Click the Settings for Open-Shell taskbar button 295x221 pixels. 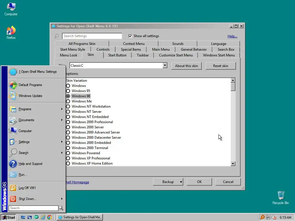click(80, 217)
